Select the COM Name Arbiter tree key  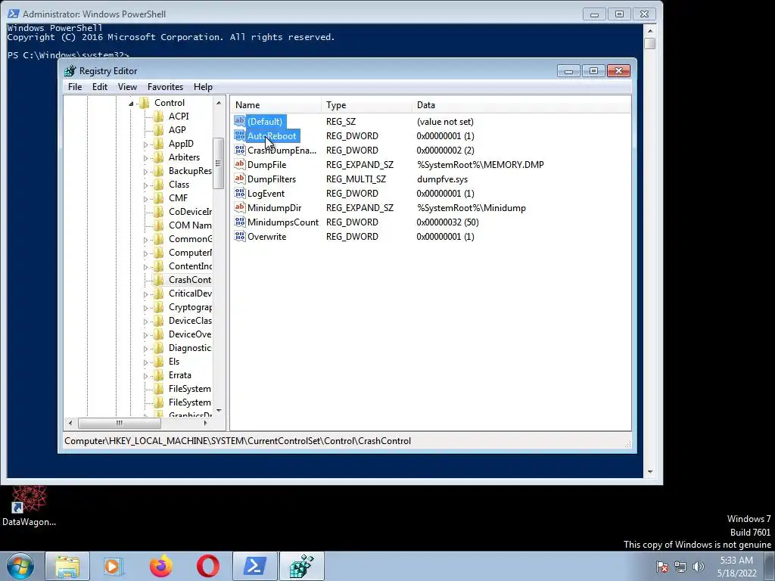(x=190, y=225)
